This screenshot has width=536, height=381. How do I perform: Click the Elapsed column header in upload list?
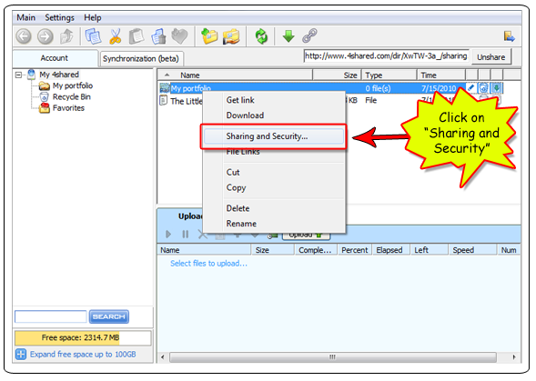point(390,250)
